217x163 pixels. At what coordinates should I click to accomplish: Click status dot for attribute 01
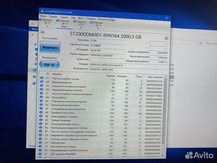coord(42,78)
